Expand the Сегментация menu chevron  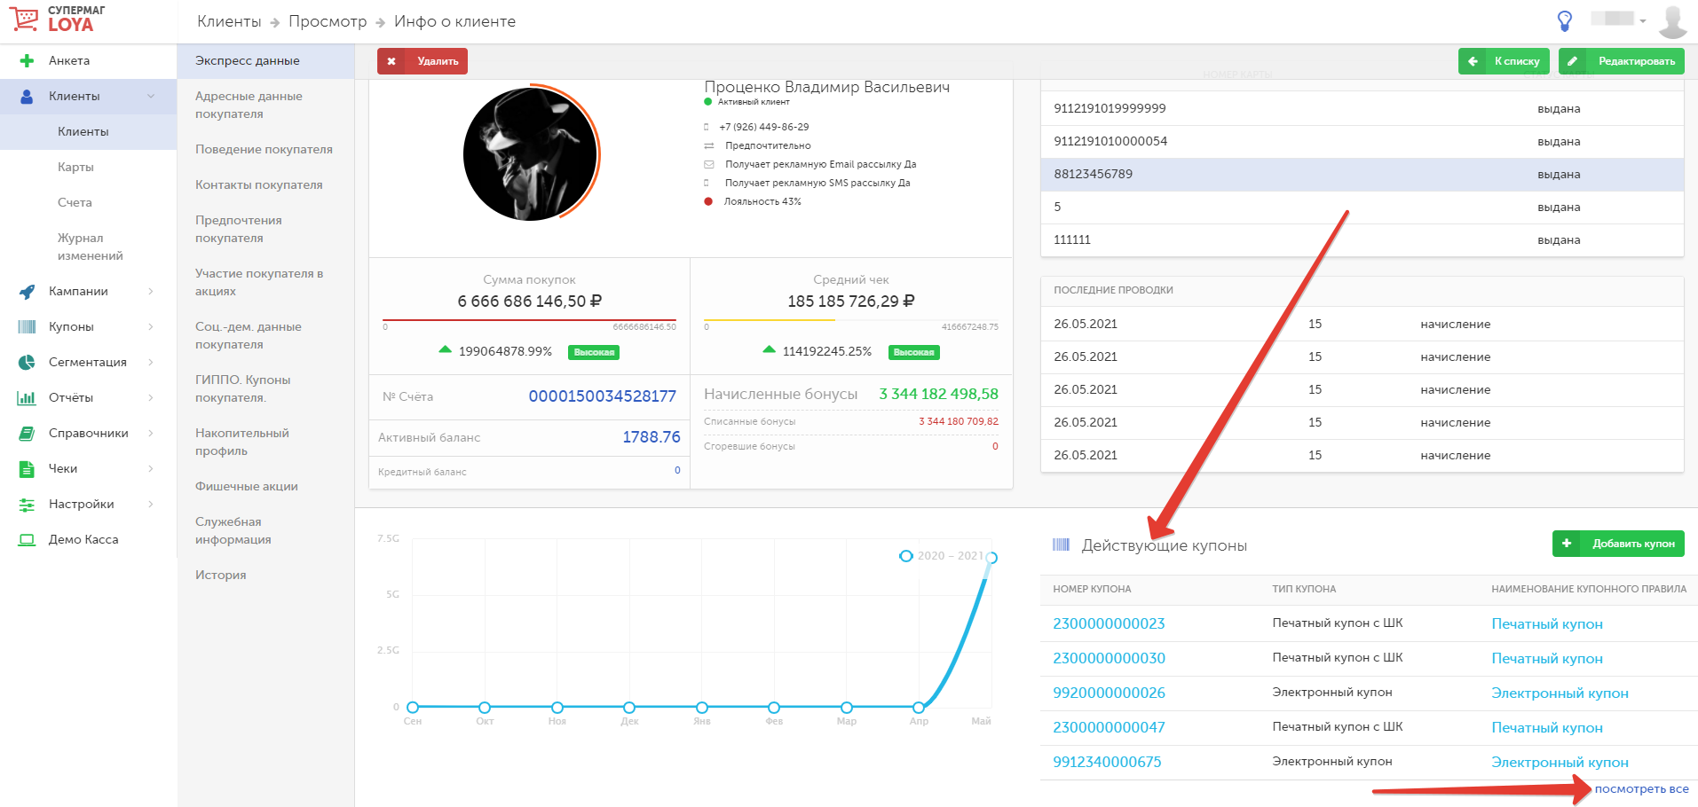click(x=151, y=363)
